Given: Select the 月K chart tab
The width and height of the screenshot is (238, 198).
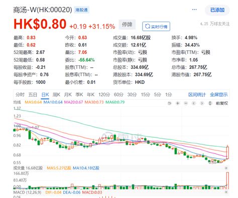Looking at the screenshot, I should (68, 95).
